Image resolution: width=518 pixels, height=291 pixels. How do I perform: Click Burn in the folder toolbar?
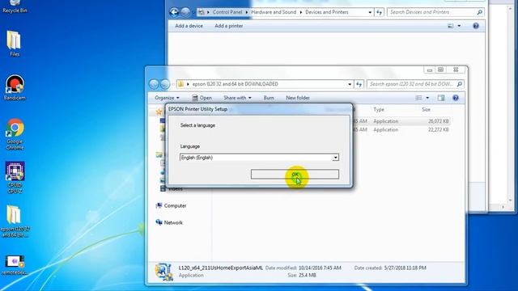(269, 98)
